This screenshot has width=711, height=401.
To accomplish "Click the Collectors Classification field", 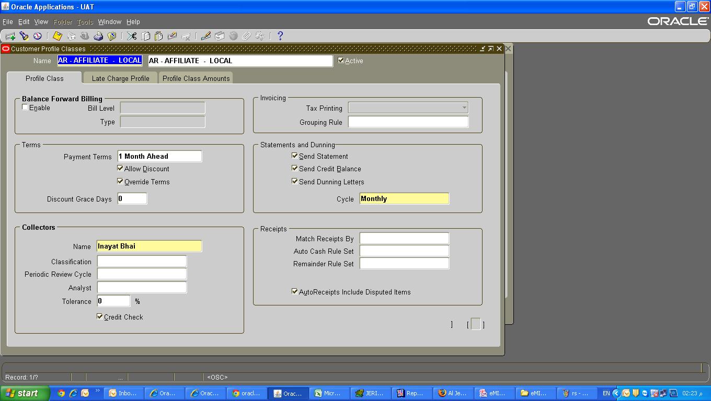I will click(142, 261).
